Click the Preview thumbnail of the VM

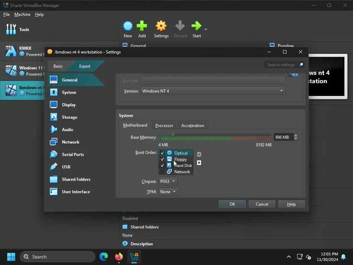tap(328, 76)
